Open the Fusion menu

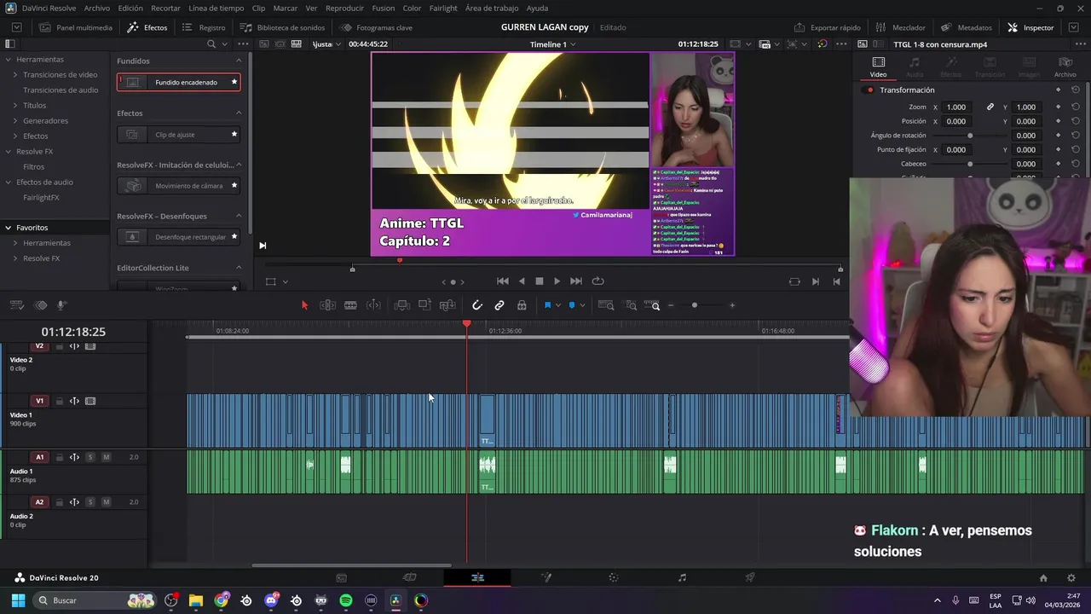point(384,8)
